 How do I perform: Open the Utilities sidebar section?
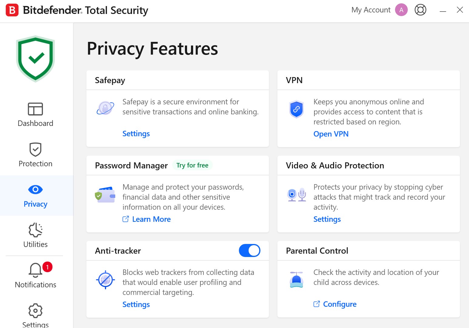(35, 236)
